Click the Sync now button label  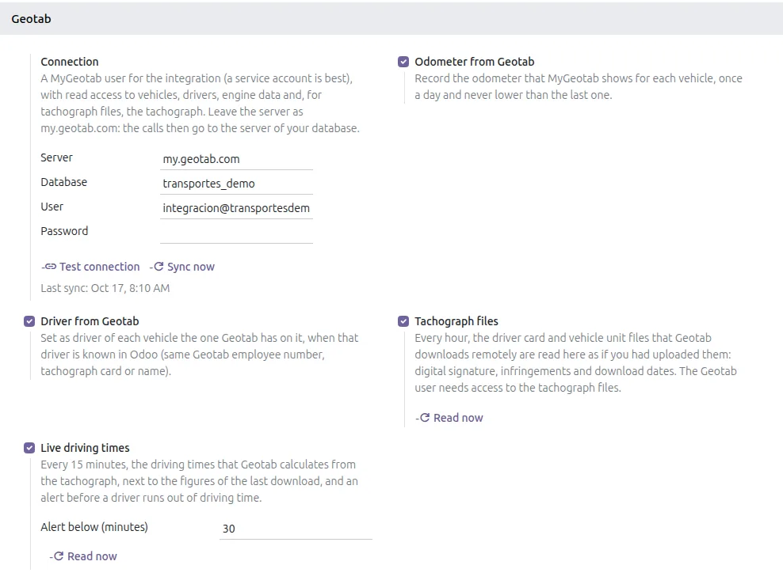191,267
